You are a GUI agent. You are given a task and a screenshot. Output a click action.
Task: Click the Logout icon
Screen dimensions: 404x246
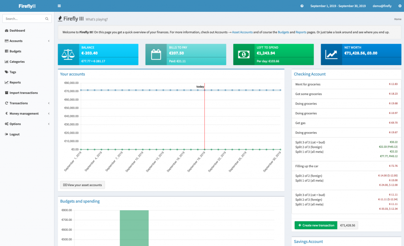click(x=7, y=134)
